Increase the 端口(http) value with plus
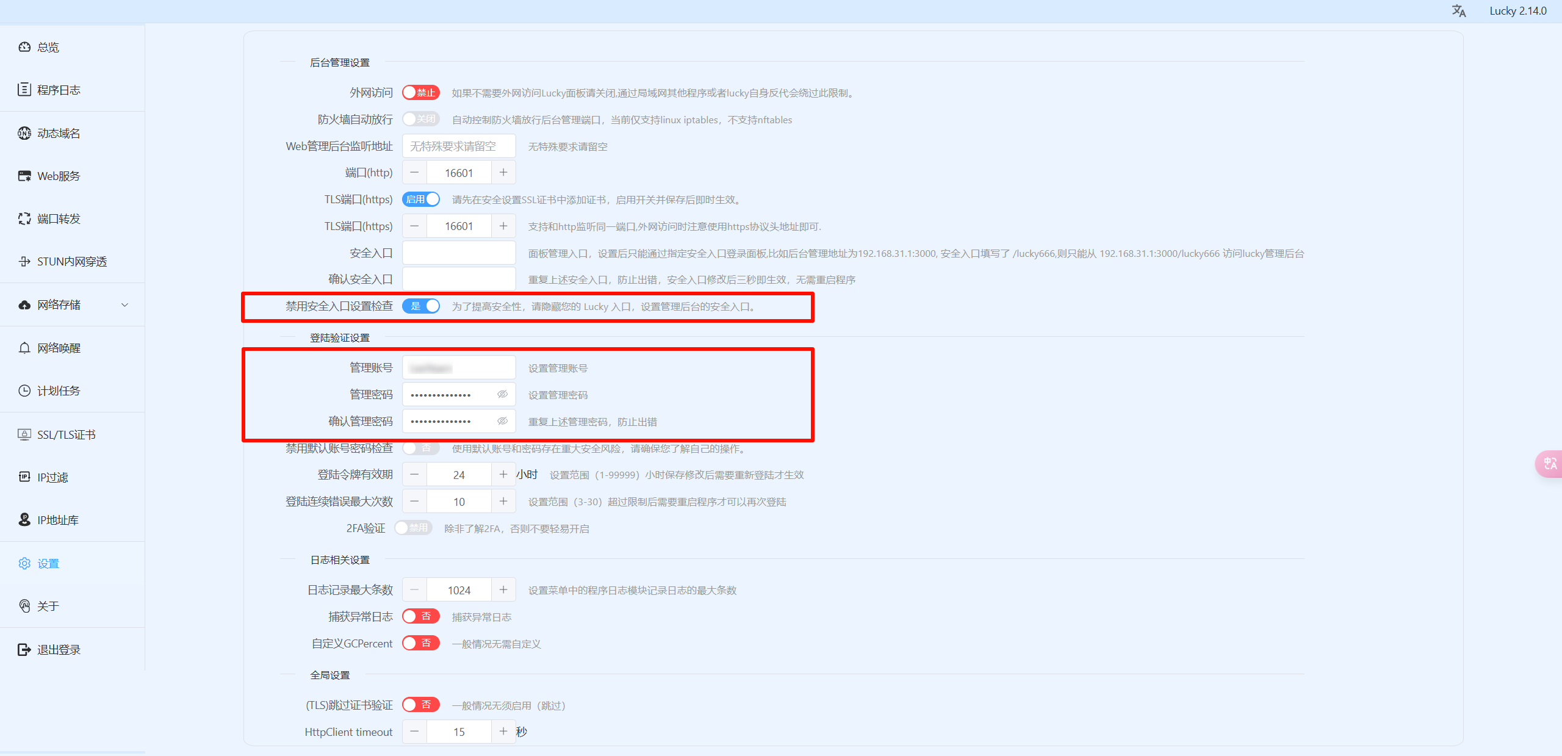This screenshot has width=1562, height=756. [x=503, y=173]
